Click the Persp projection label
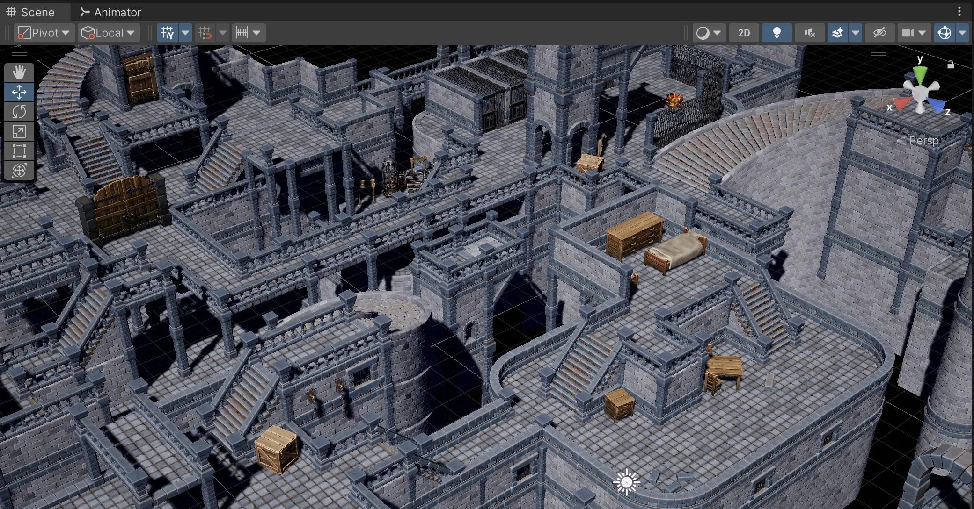This screenshot has height=509, width=974. (x=923, y=140)
